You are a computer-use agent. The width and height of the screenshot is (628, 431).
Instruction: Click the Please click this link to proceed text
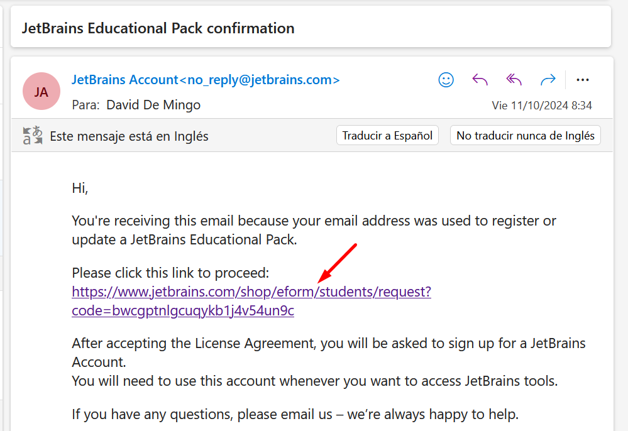click(x=170, y=273)
